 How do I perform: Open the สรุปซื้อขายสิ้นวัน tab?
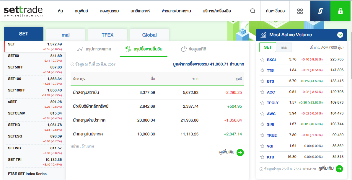[x=144, y=49]
